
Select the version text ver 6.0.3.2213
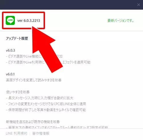(x=29, y=20)
